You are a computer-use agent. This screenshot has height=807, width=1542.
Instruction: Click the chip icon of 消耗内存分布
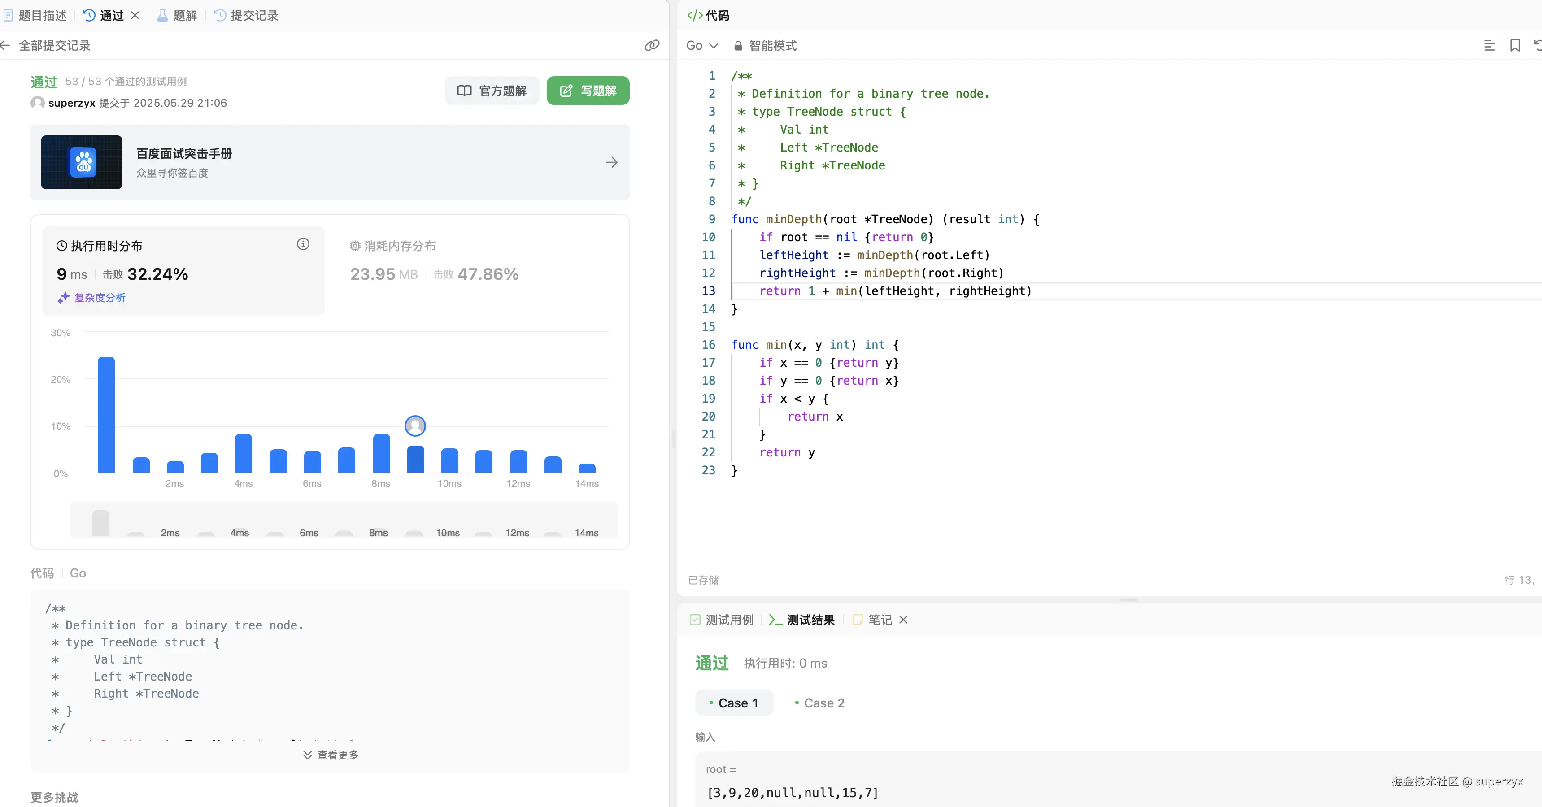(355, 246)
